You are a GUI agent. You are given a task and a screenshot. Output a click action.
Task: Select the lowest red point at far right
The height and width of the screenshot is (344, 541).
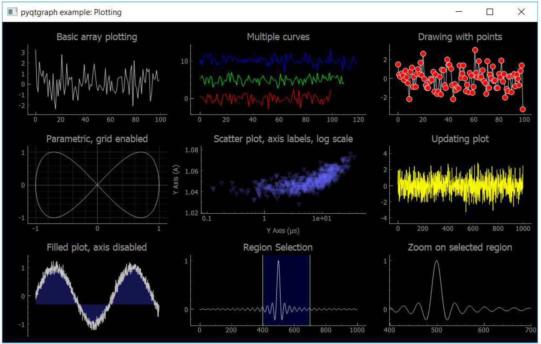click(x=523, y=109)
